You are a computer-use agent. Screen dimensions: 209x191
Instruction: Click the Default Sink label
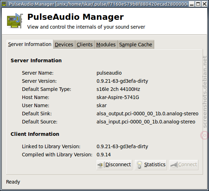(37, 114)
